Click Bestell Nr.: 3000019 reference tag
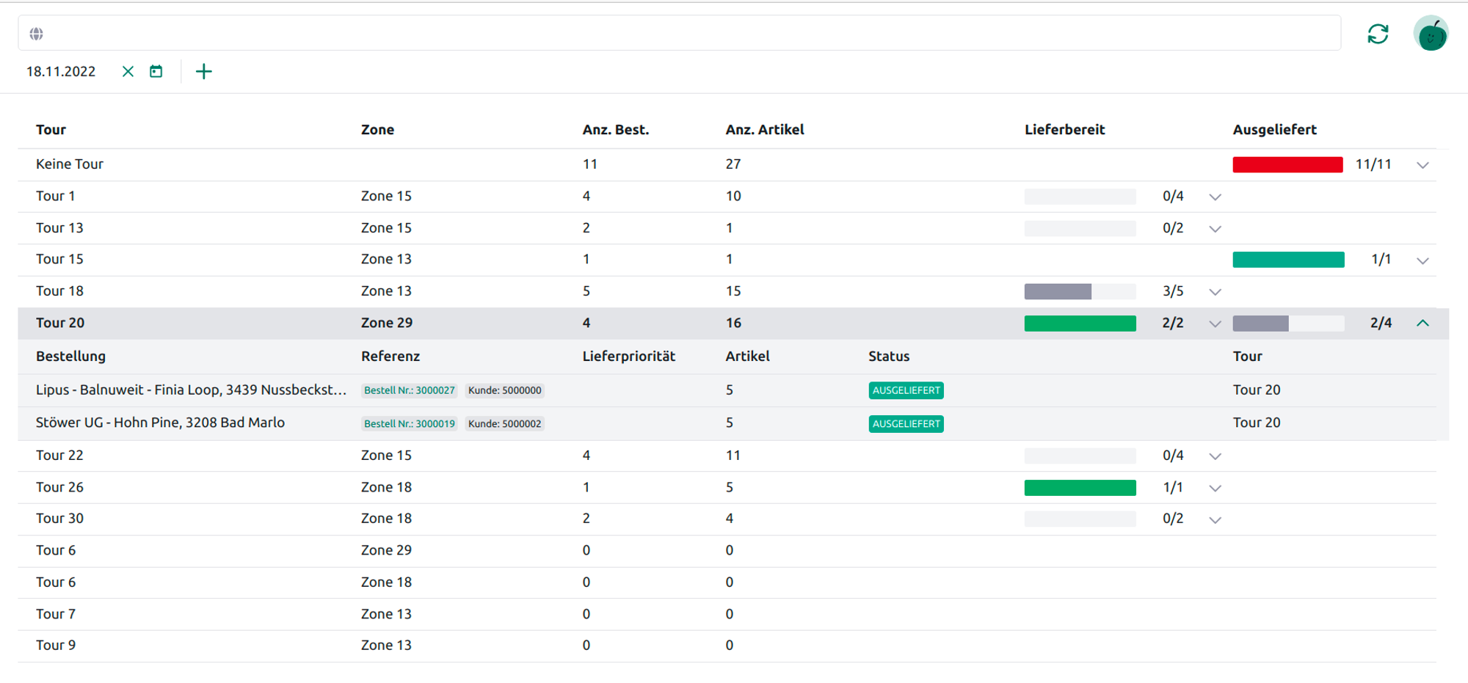This screenshot has width=1468, height=683. point(410,423)
